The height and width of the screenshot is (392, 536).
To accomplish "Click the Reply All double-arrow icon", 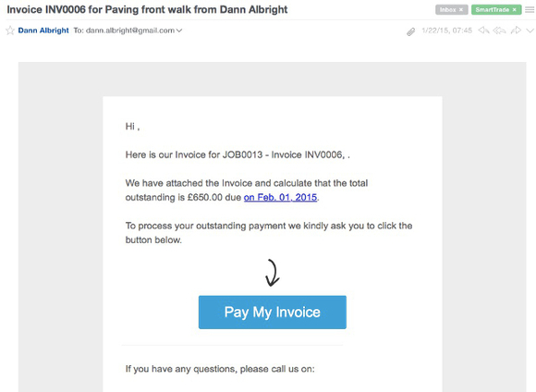I will tap(499, 31).
